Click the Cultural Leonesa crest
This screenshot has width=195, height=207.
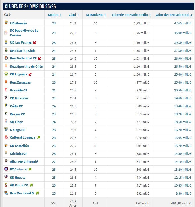[6, 137]
